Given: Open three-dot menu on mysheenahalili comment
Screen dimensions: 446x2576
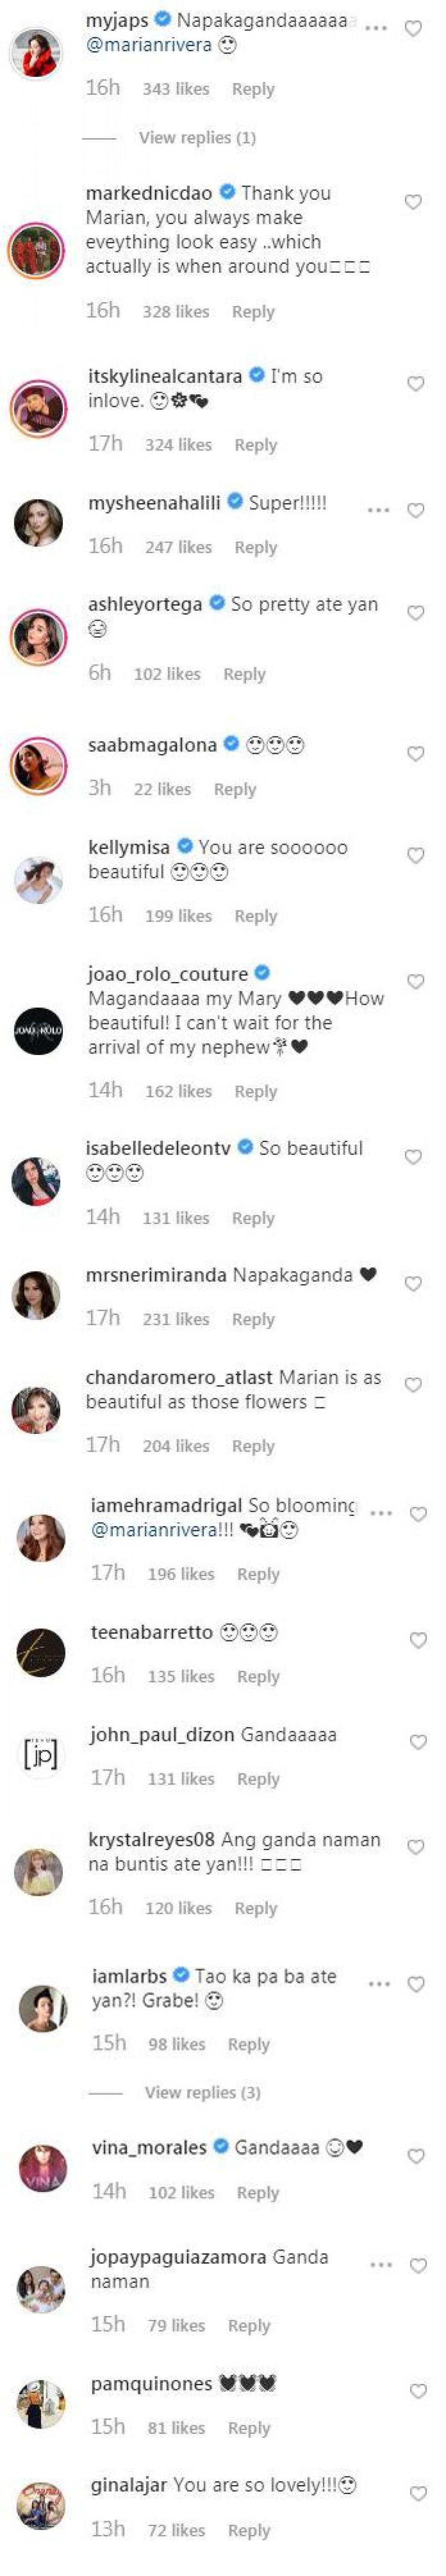Looking at the screenshot, I should click(x=378, y=510).
